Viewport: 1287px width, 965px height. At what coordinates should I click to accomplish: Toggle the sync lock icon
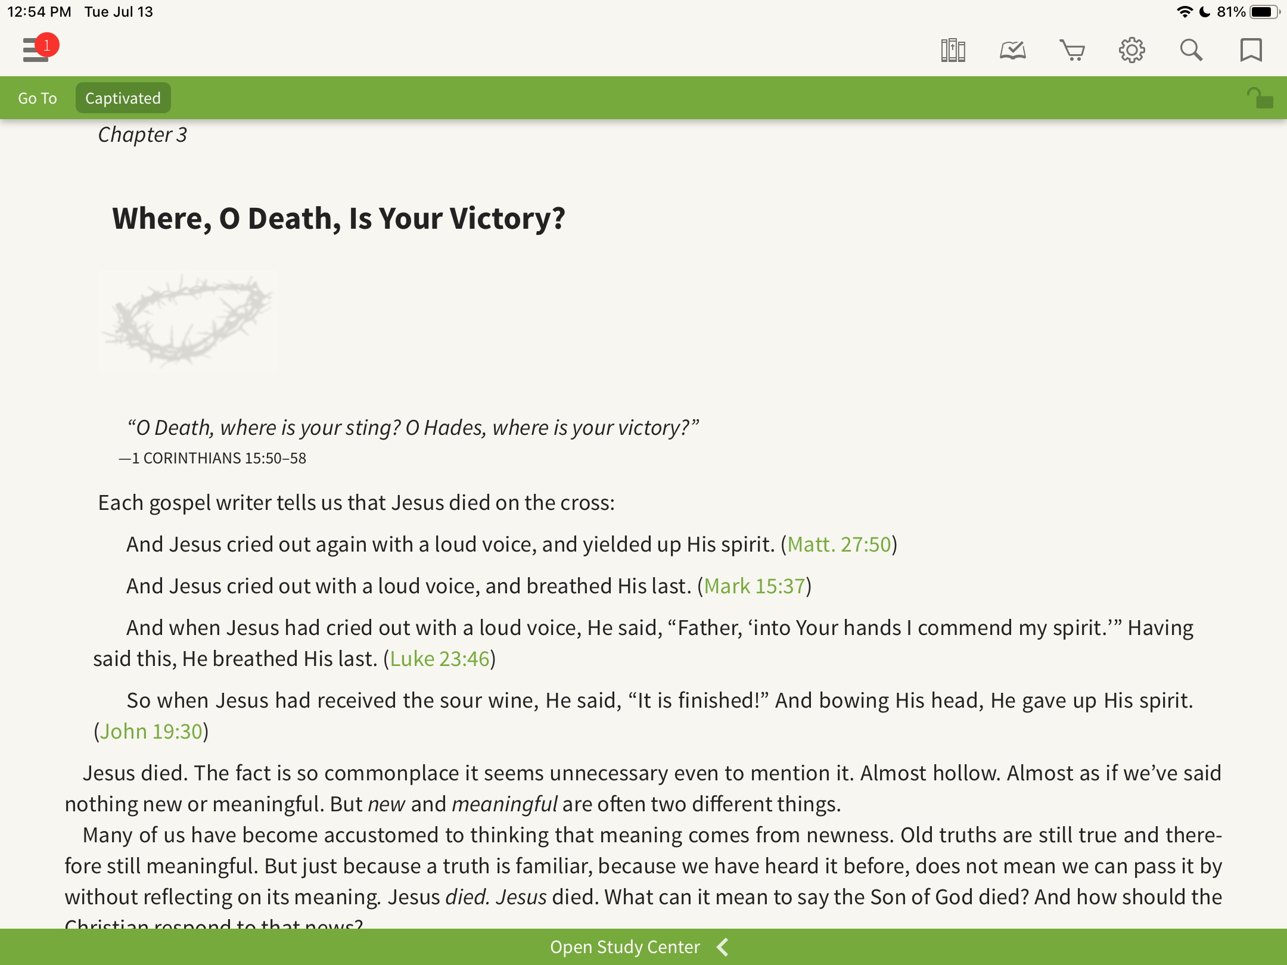1260,98
